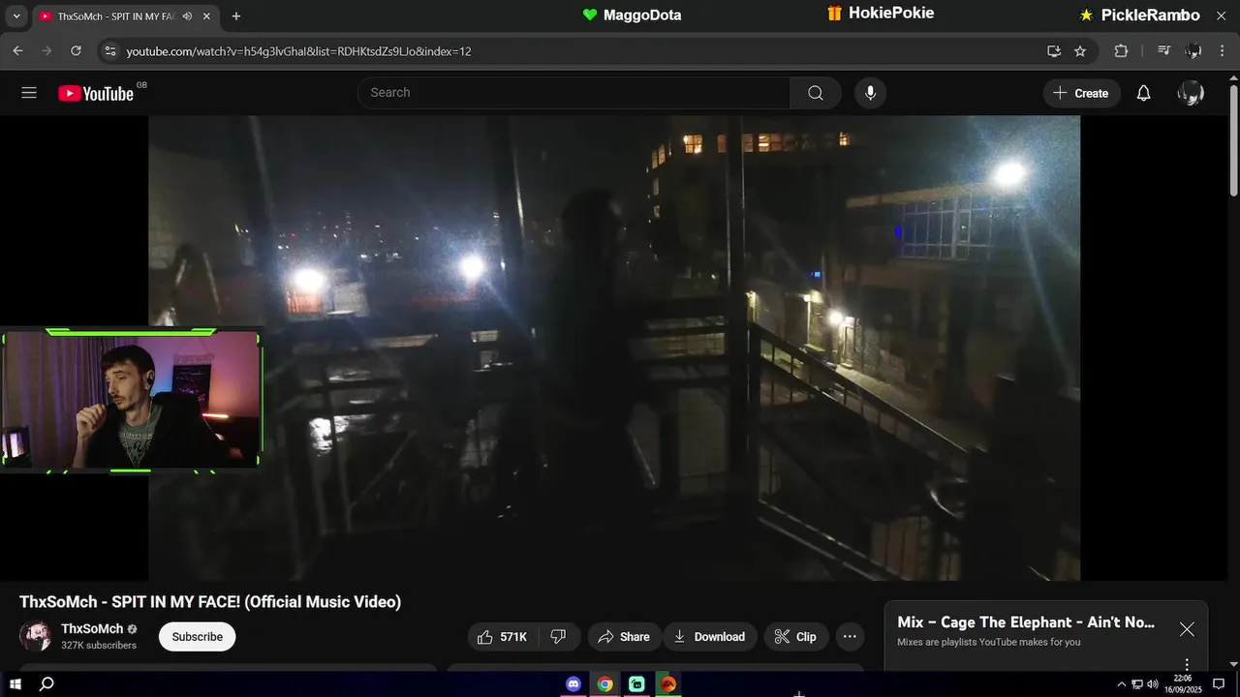This screenshot has width=1240, height=697.
Task: Open the YouTube account avatar menu
Action: pos(1191,93)
